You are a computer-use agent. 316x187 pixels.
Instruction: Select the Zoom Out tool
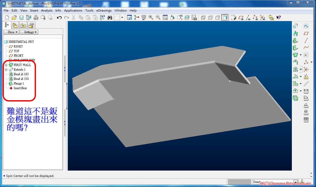(x=157, y=17)
